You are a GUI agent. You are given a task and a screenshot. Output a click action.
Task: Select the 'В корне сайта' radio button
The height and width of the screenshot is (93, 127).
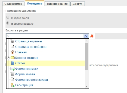point(8,17)
